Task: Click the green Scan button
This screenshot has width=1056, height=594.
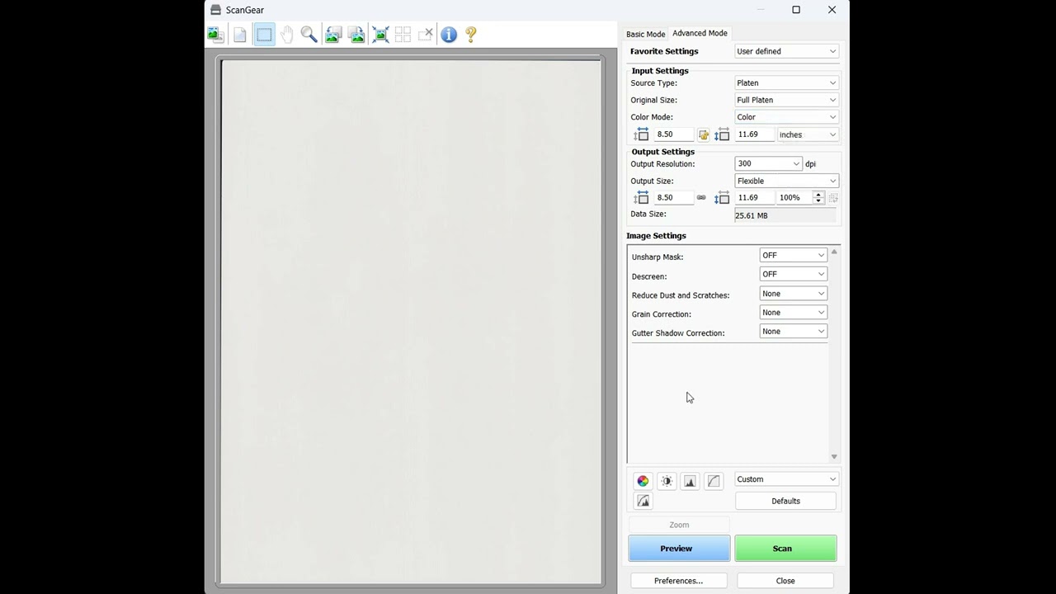Action: (785, 549)
